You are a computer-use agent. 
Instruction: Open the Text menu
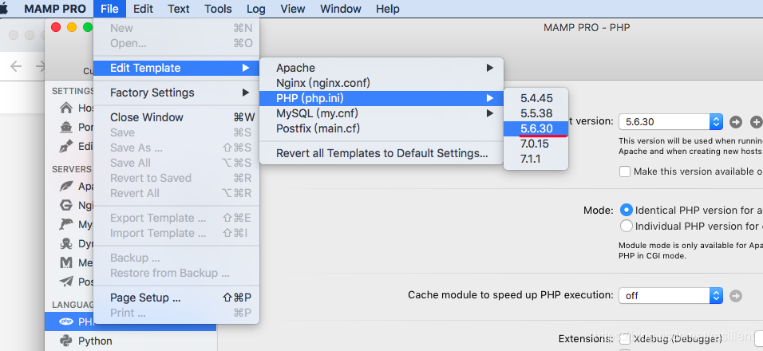pyautogui.click(x=179, y=9)
